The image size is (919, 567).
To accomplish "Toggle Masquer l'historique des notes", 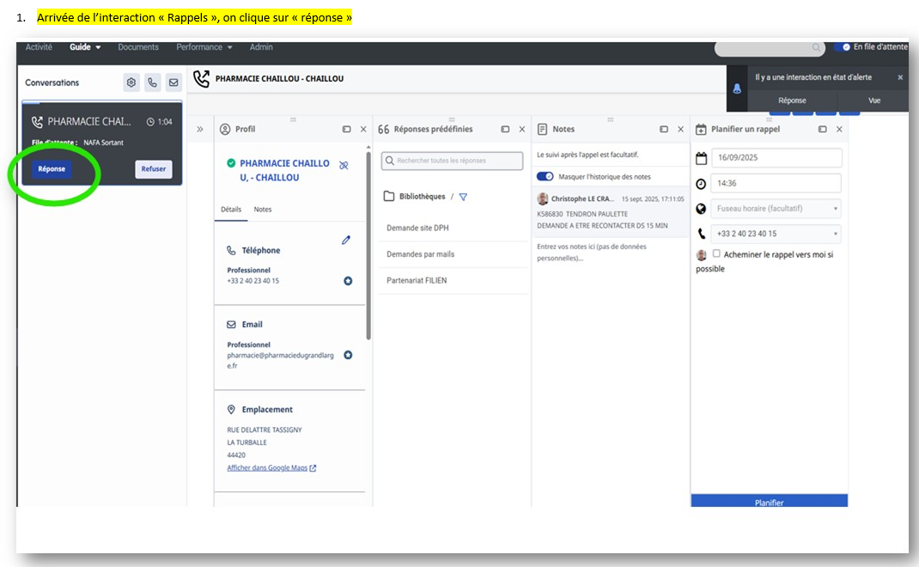I will pyautogui.click(x=545, y=176).
